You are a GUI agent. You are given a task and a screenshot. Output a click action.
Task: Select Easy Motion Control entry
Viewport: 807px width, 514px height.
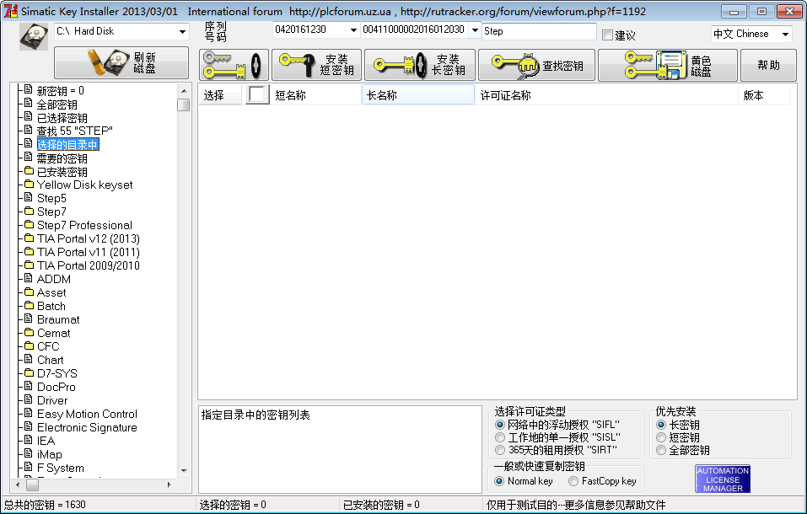(87, 415)
